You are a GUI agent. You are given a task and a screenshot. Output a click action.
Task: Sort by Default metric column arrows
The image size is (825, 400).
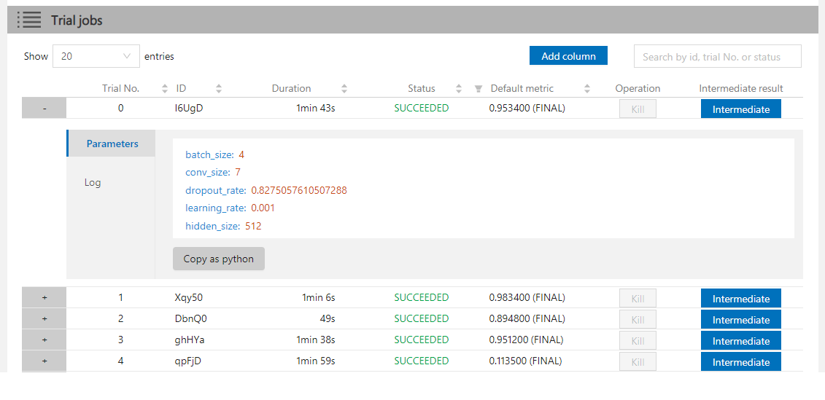coord(587,89)
